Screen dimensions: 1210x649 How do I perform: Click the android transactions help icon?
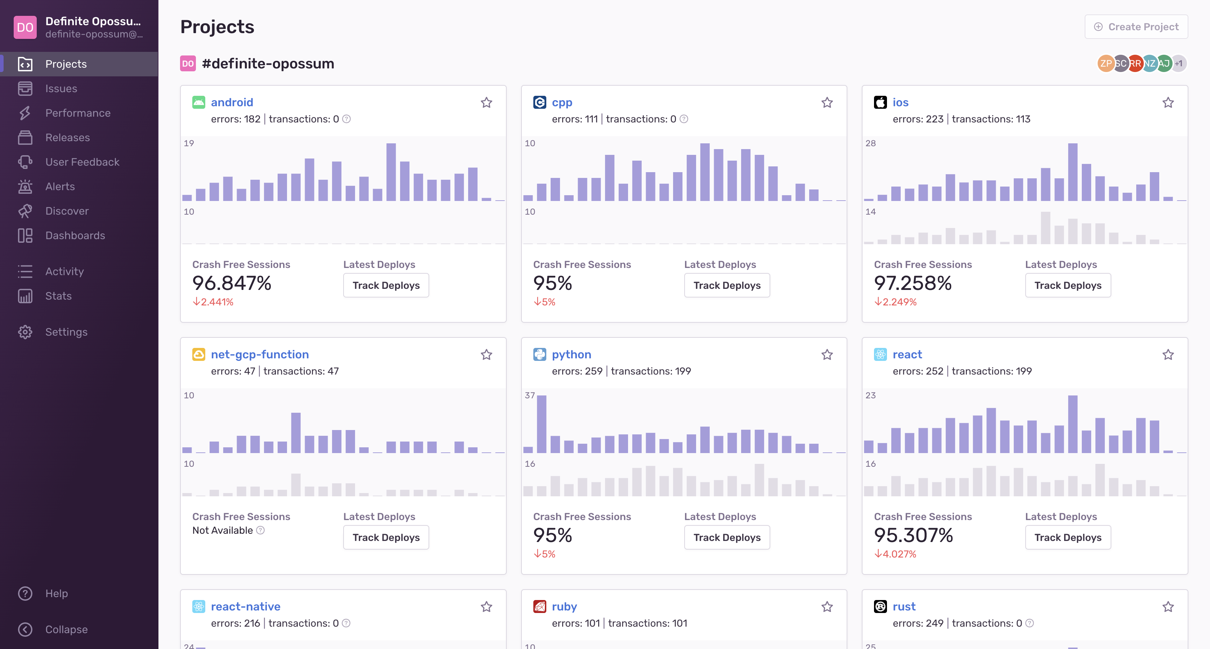coord(347,119)
